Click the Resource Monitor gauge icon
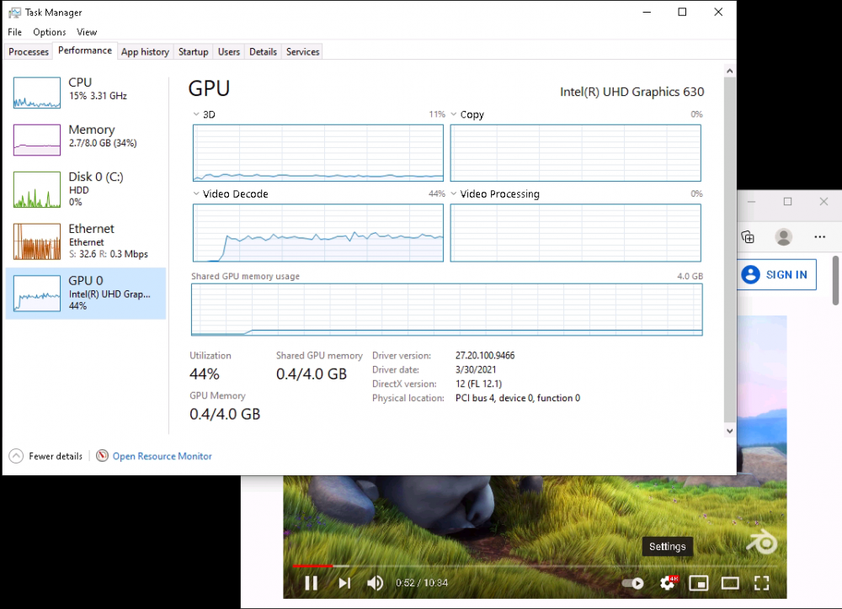This screenshot has height=609, width=842. 102,456
